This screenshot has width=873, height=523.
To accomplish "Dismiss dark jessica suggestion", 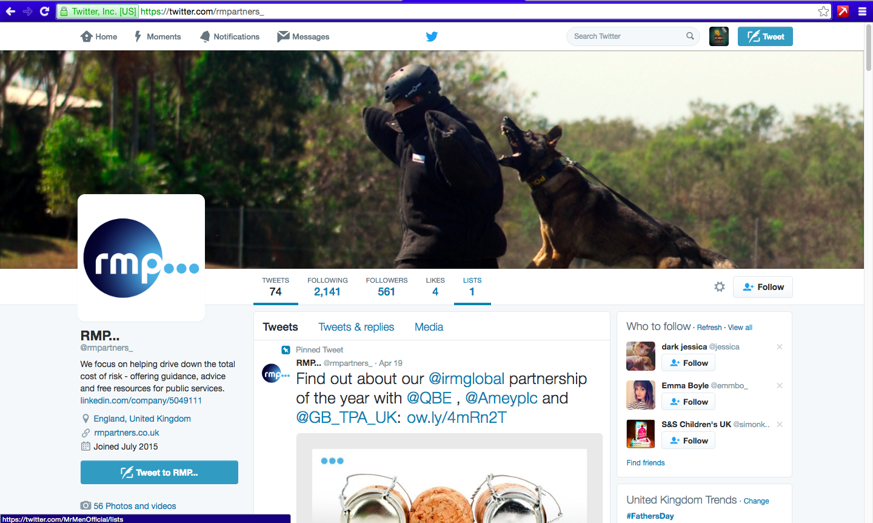I will tap(780, 347).
